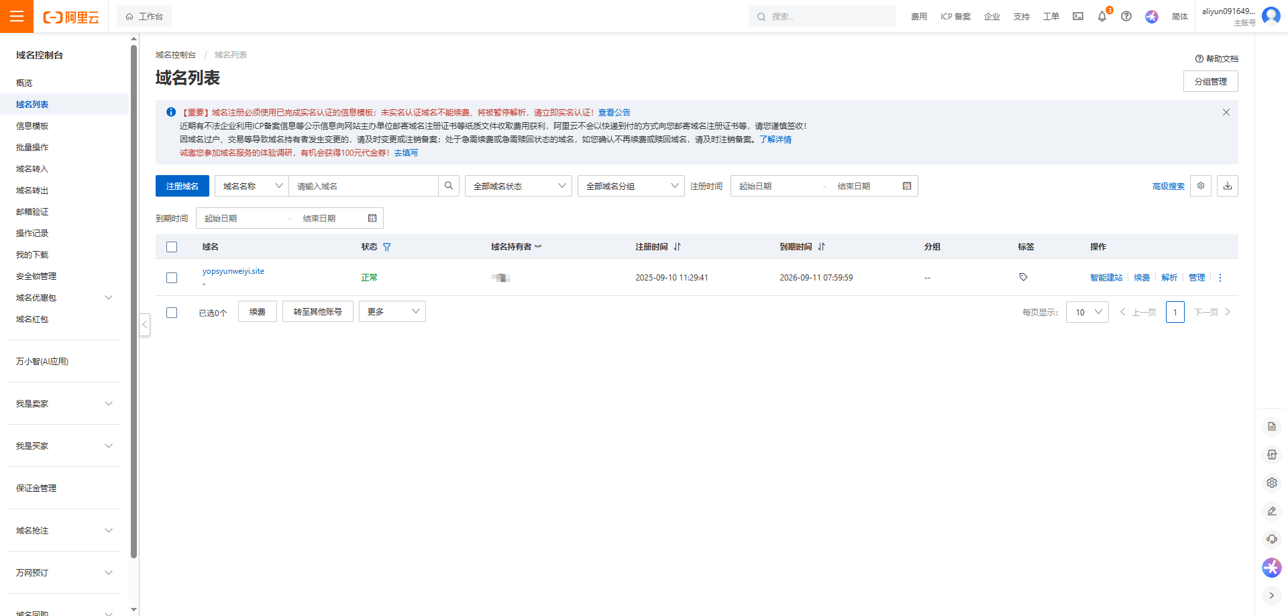
Task: Open the 全部域名分组 dropdown
Action: [x=631, y=186]
